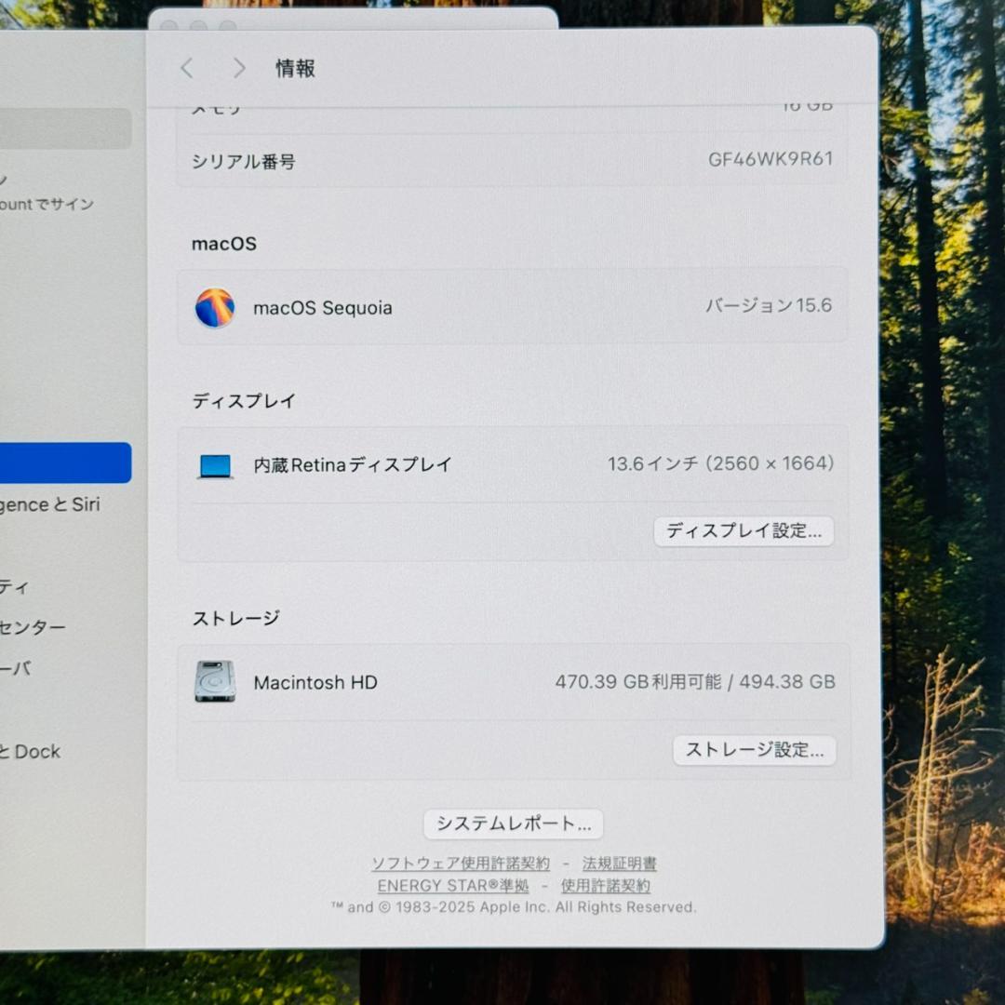Open ストレージ設定 from the storage section
Viewport: 1005px width, 1005px height.
[x=754, y=750]
